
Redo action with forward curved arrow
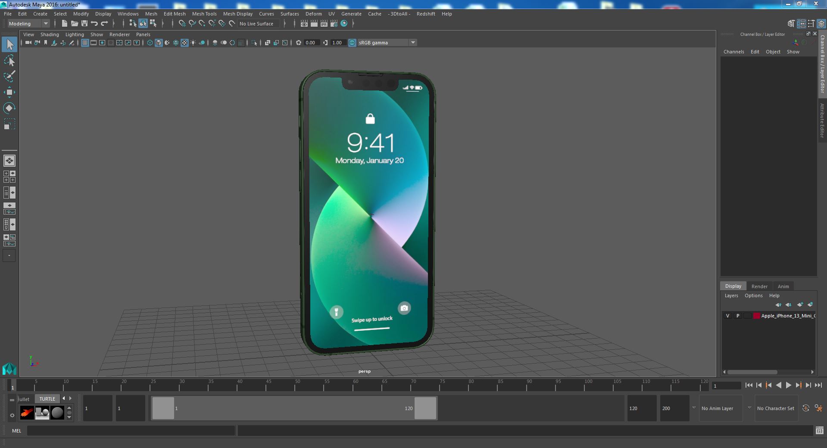[104, 24]
